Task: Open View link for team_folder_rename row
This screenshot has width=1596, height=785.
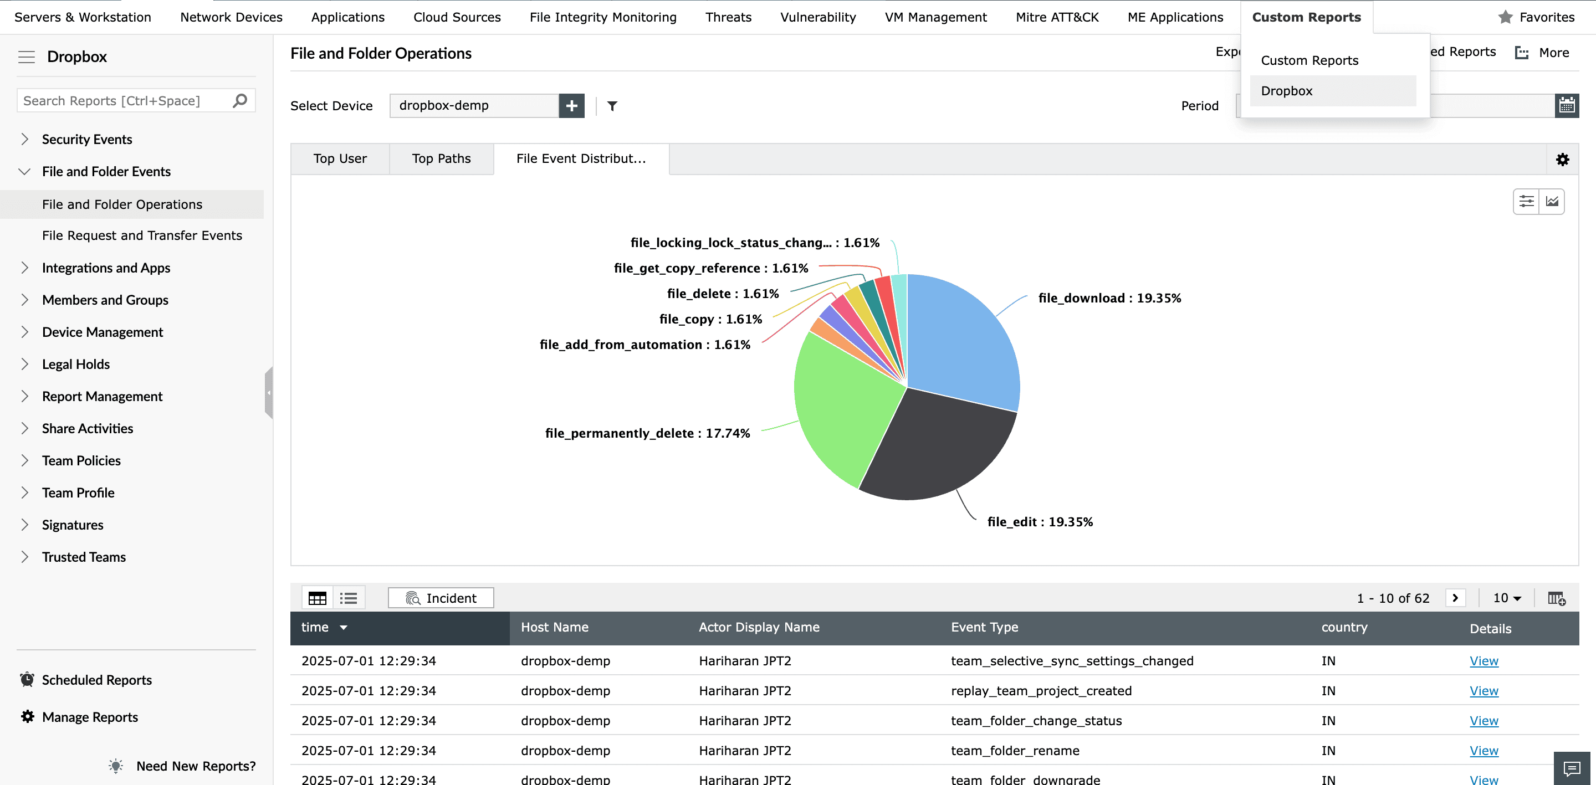Action: point(1484,750)
